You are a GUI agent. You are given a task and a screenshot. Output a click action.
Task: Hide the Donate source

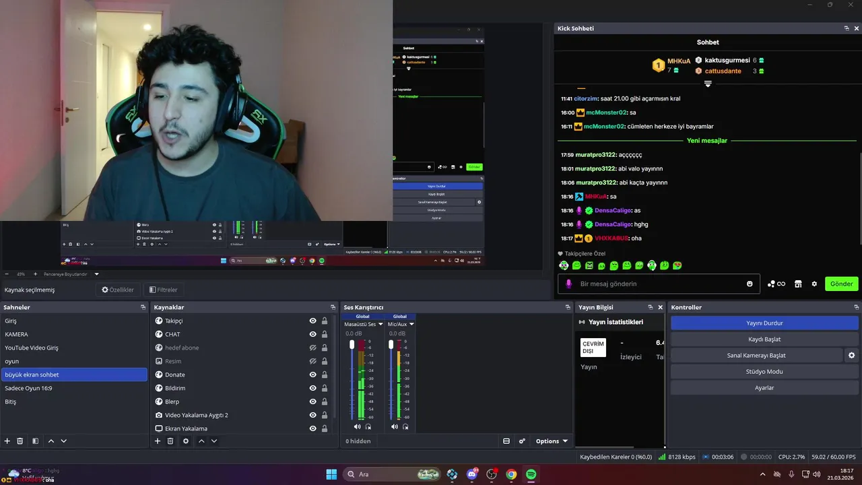tap(312, 375)
